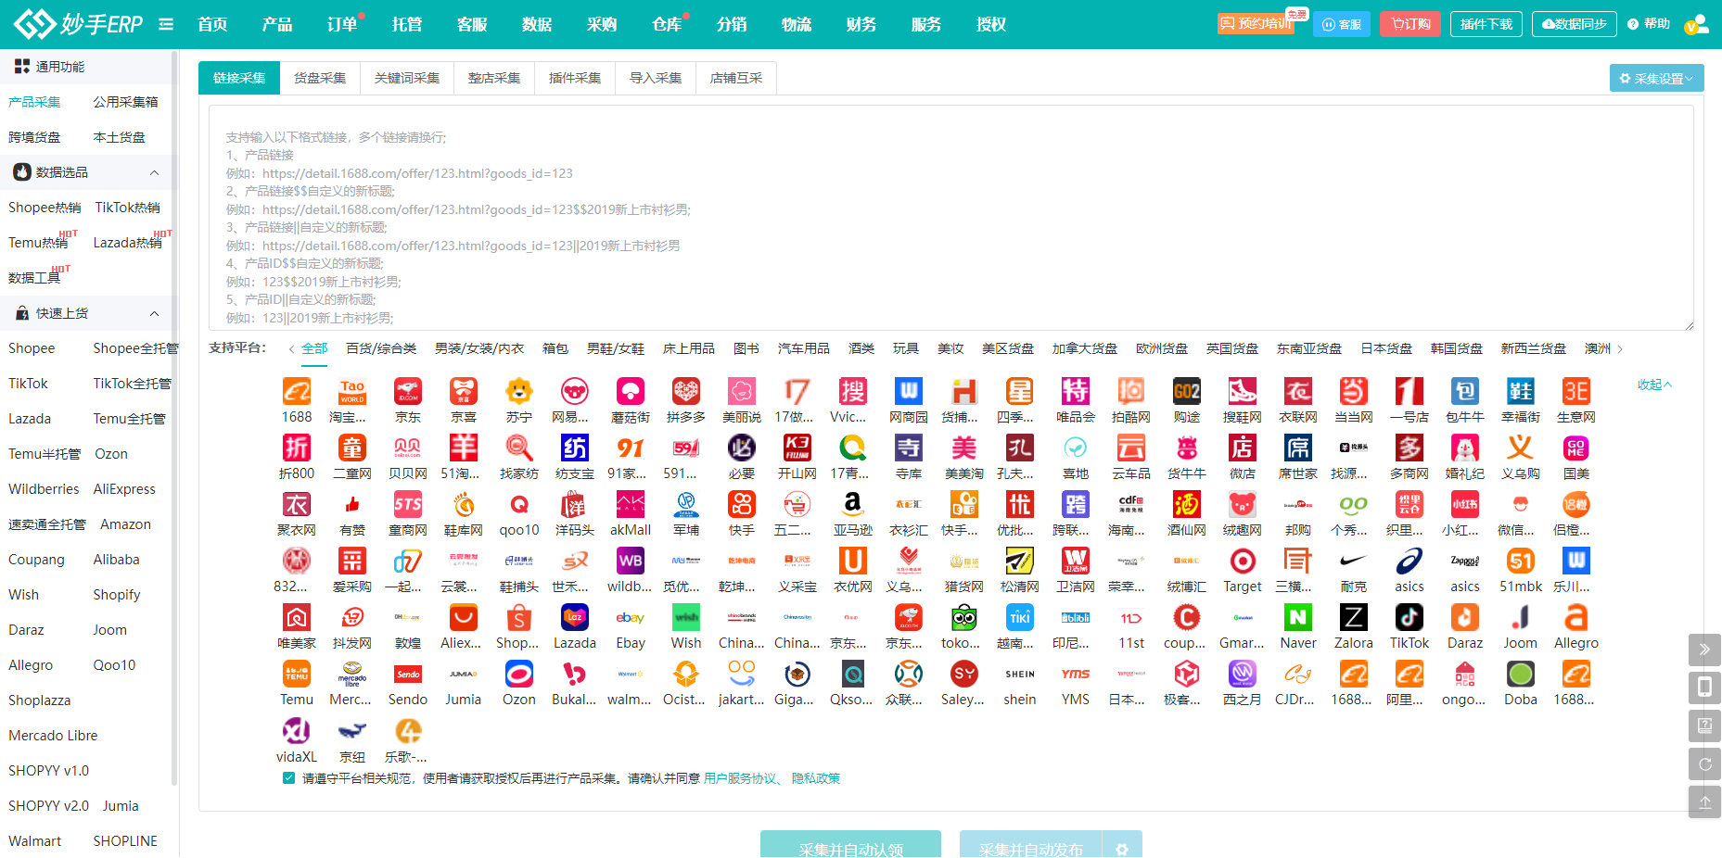The height and width of the screenshot is (858, 1722).
Task: Click the 帮助 help link
Action: click(1649, 24)
